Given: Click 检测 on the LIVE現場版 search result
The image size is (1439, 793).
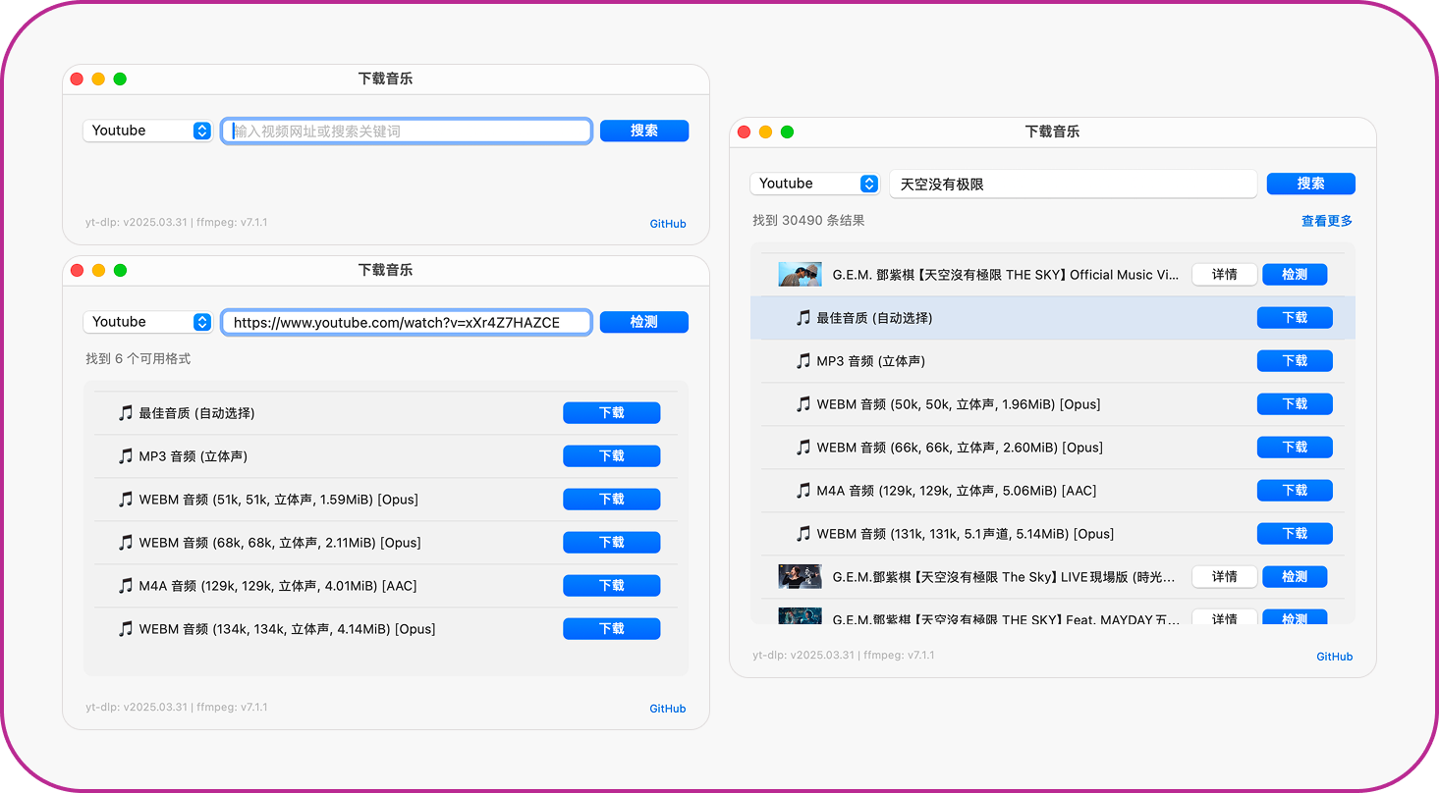Looking at the screenshot, I should tap(1295, 576).
